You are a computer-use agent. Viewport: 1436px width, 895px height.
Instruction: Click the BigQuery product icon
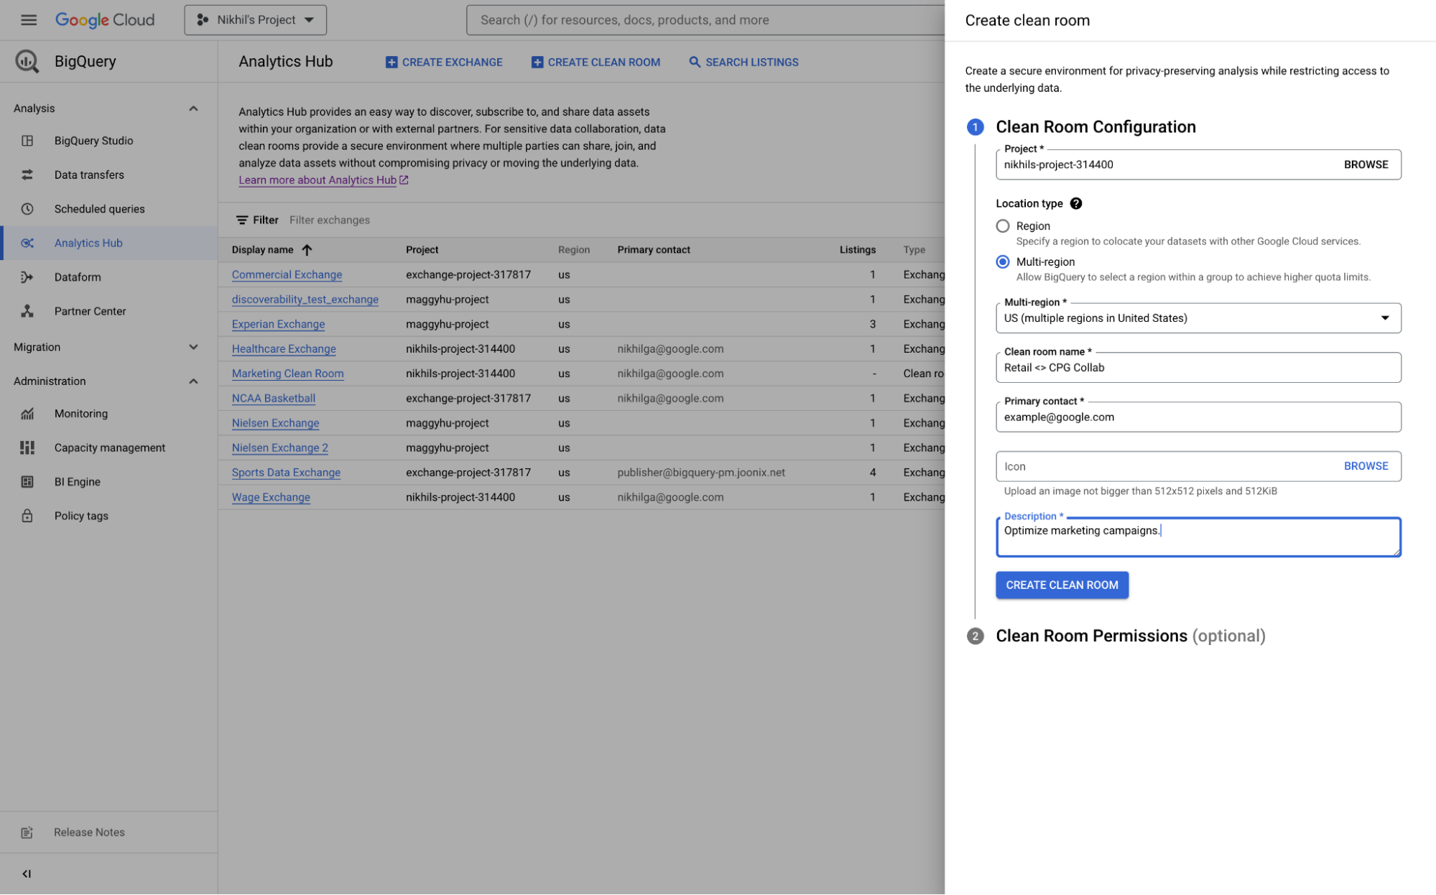27,61
